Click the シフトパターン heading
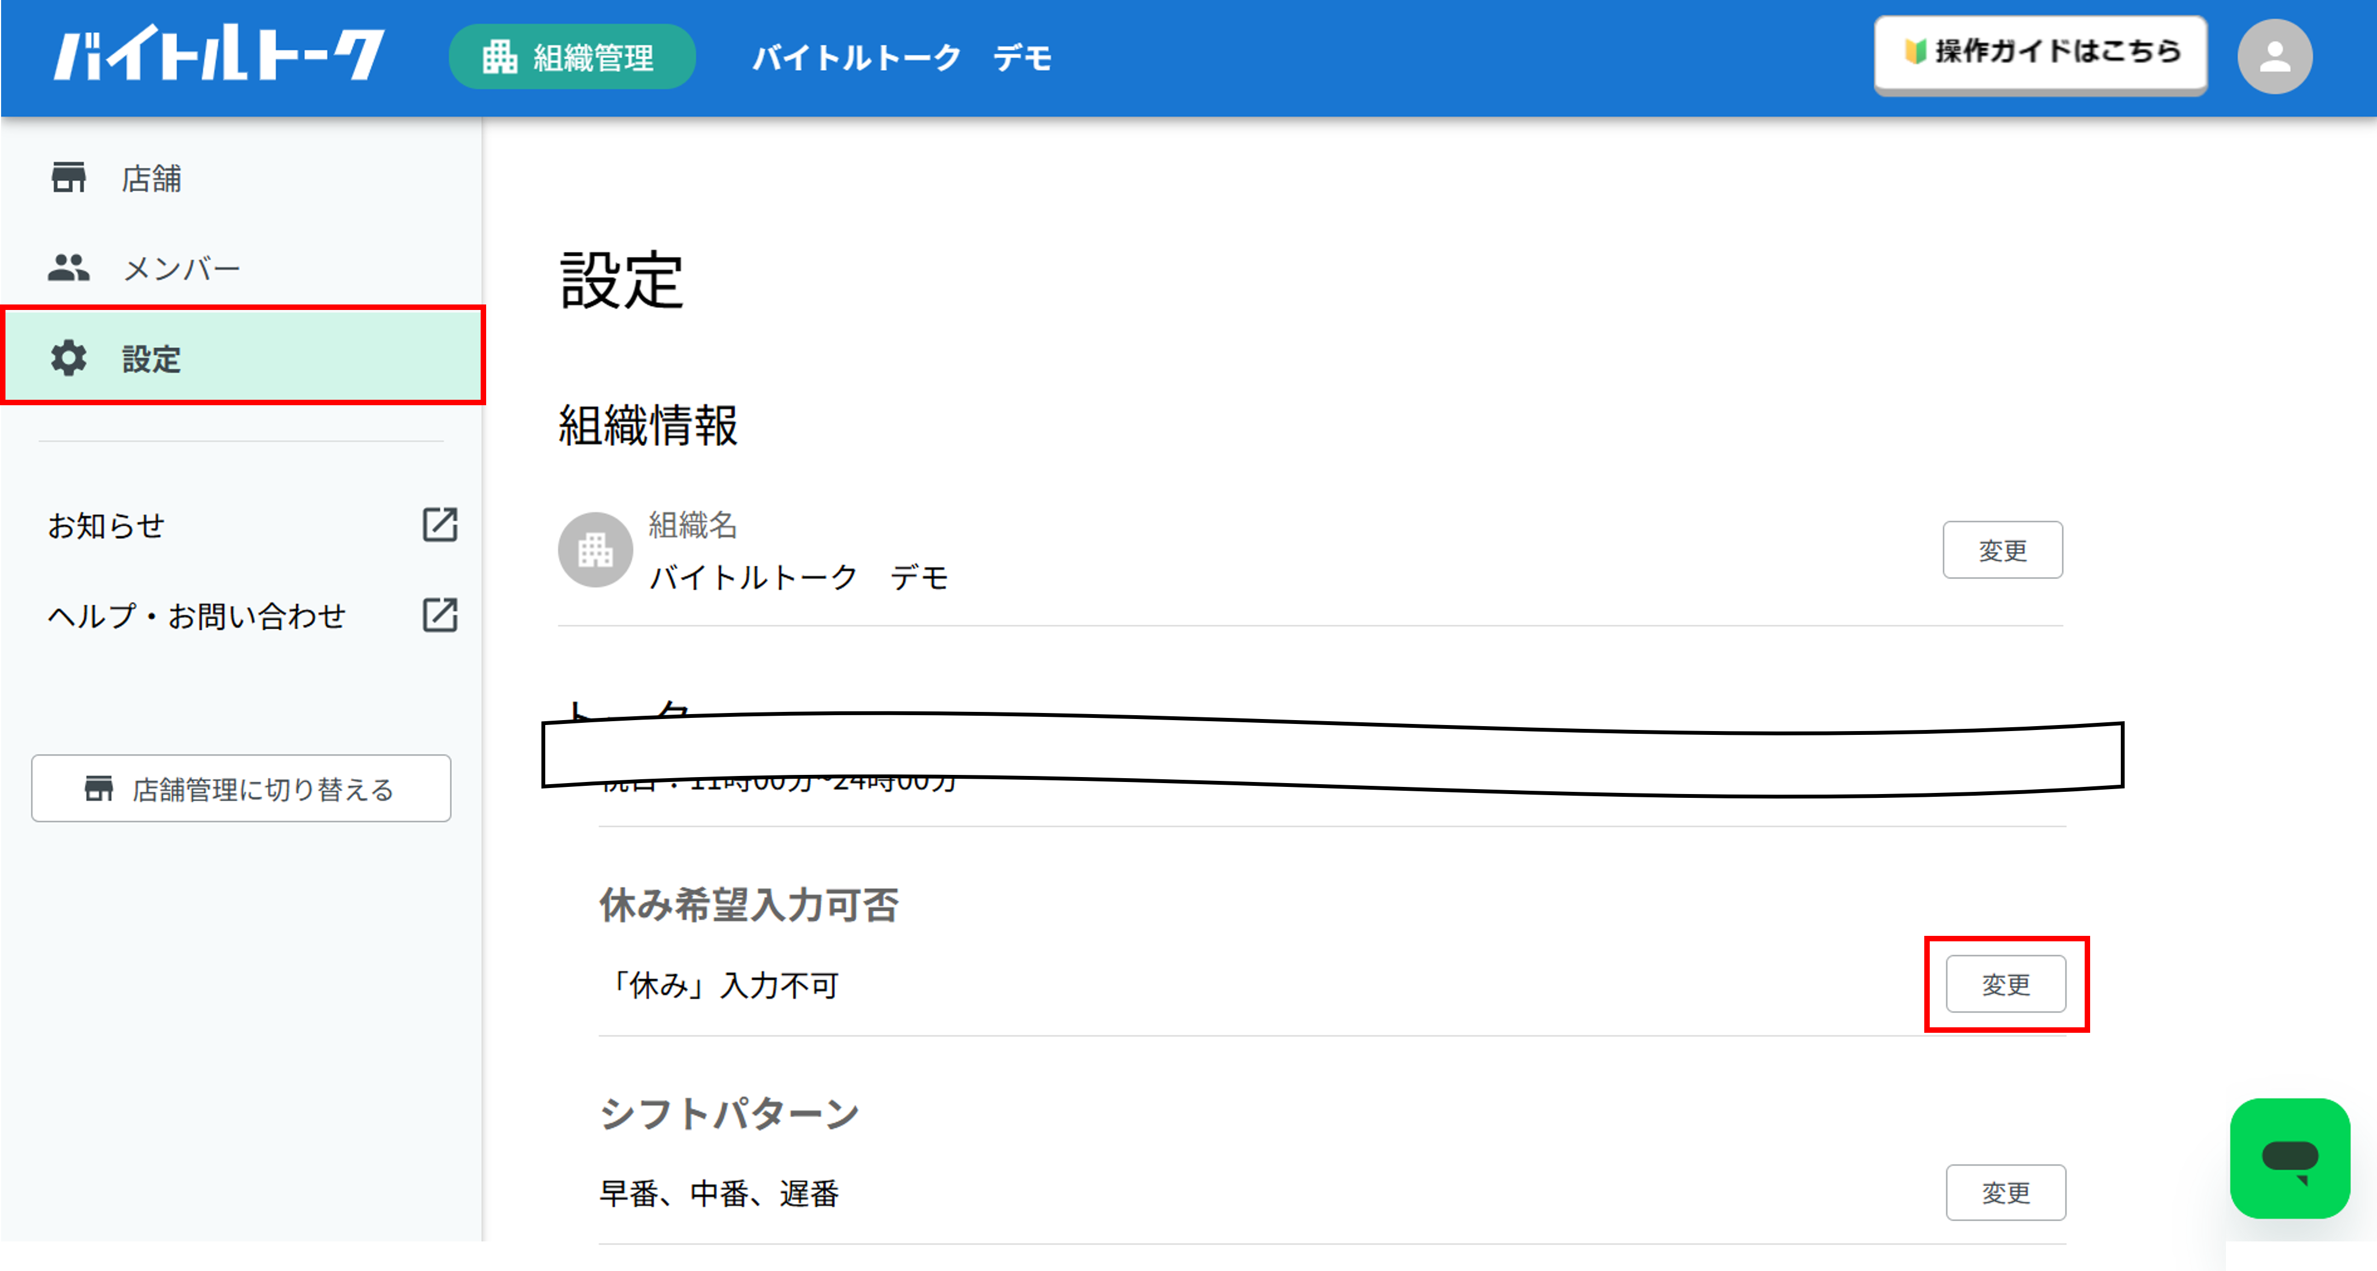 [729, 1113]
